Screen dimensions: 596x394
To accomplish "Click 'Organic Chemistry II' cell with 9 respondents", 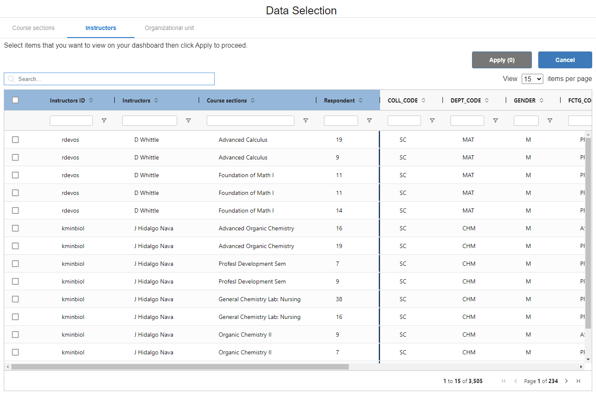I will click(x=245, y=335).
